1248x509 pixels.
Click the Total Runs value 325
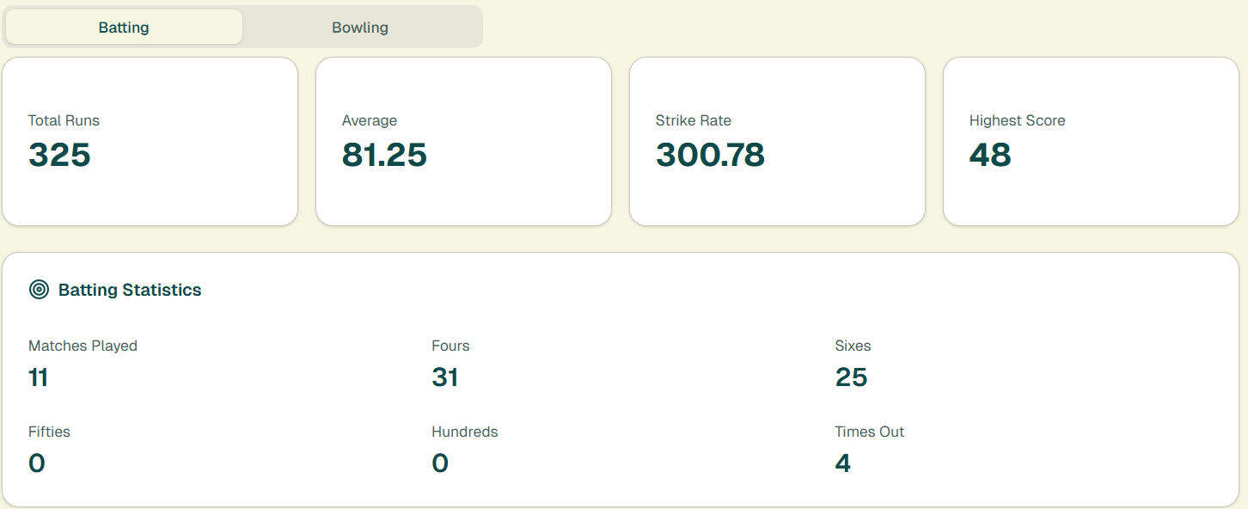58,156
